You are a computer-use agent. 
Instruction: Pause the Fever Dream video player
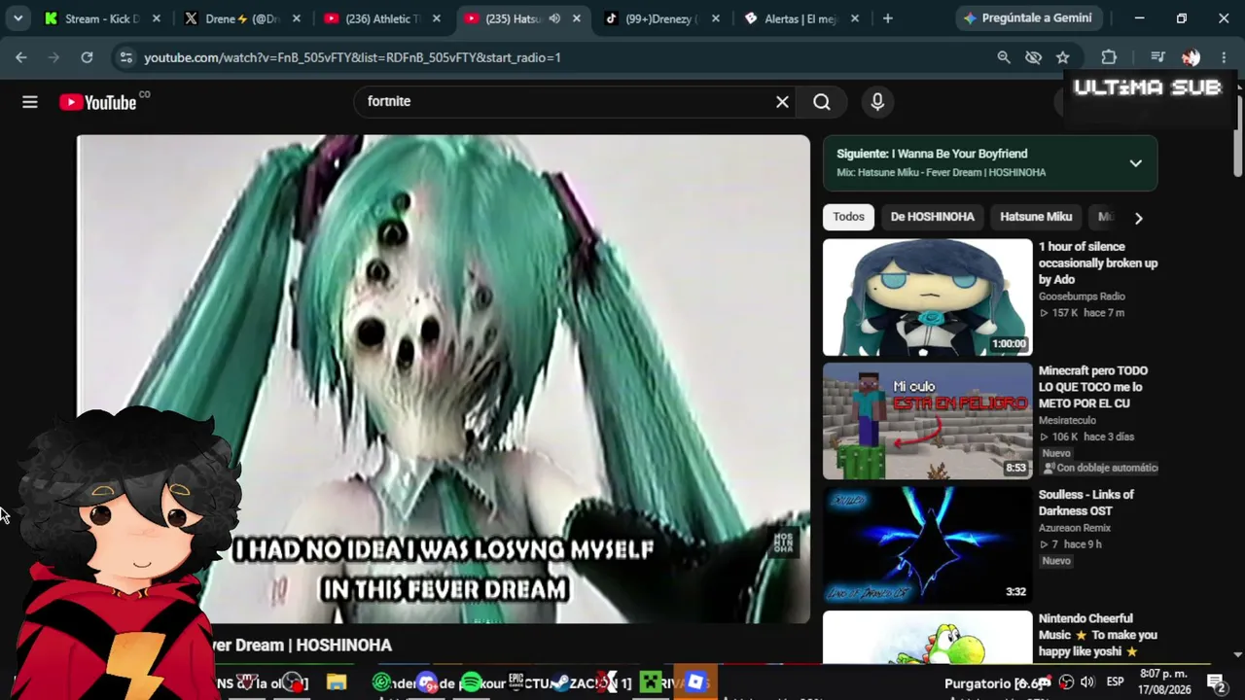coord(443,378)
